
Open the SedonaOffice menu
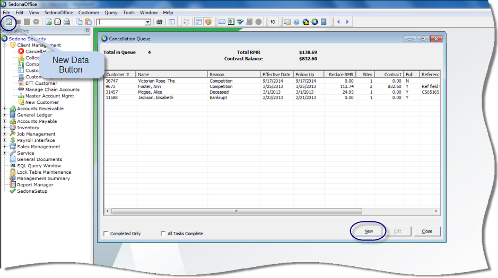tap(58, 13)
